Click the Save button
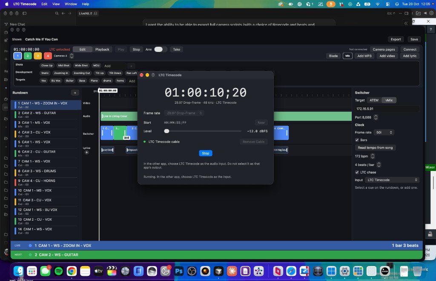 point(414,39)
